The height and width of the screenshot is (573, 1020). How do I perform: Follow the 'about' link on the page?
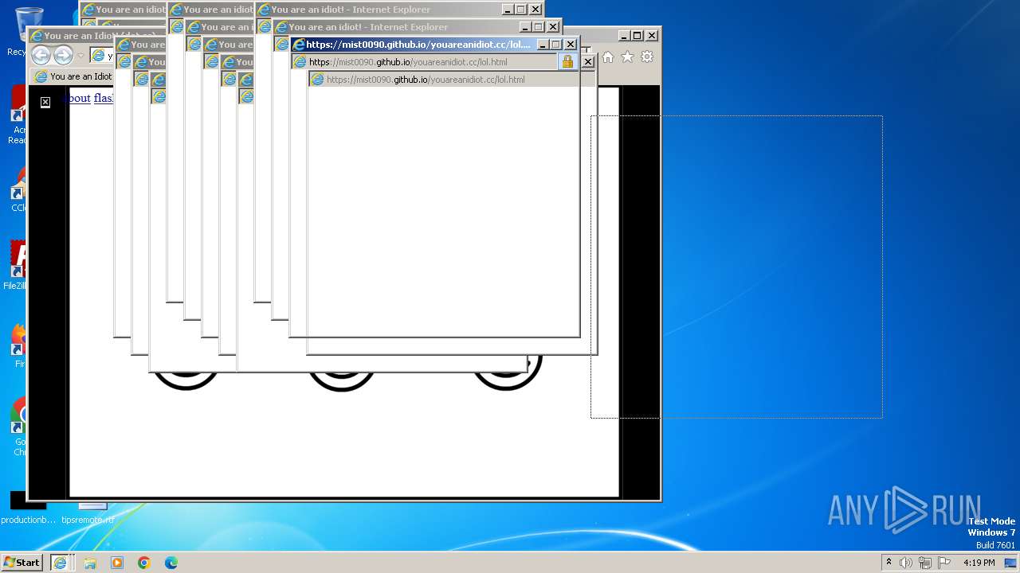click(77, 98)
